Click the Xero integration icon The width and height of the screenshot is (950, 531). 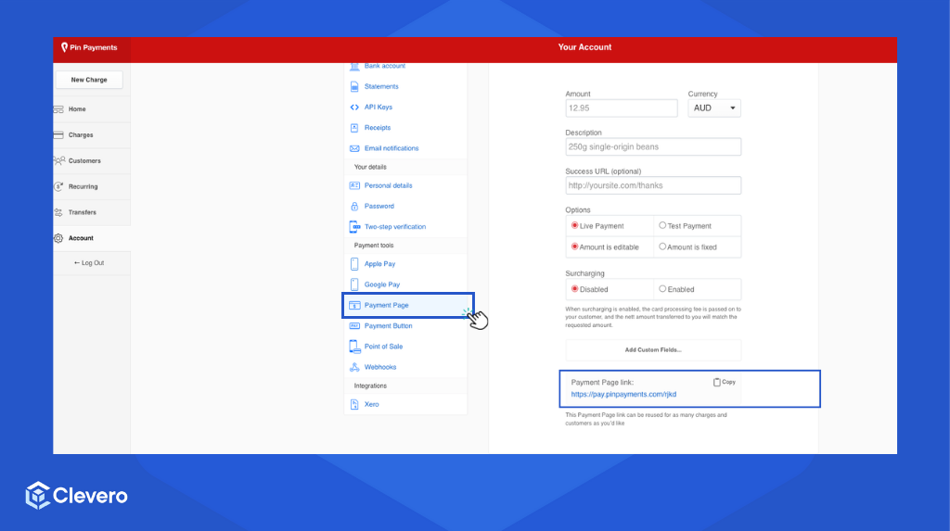354,404
